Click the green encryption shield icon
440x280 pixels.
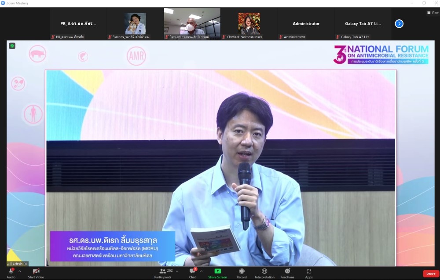(x=12, y=46)
